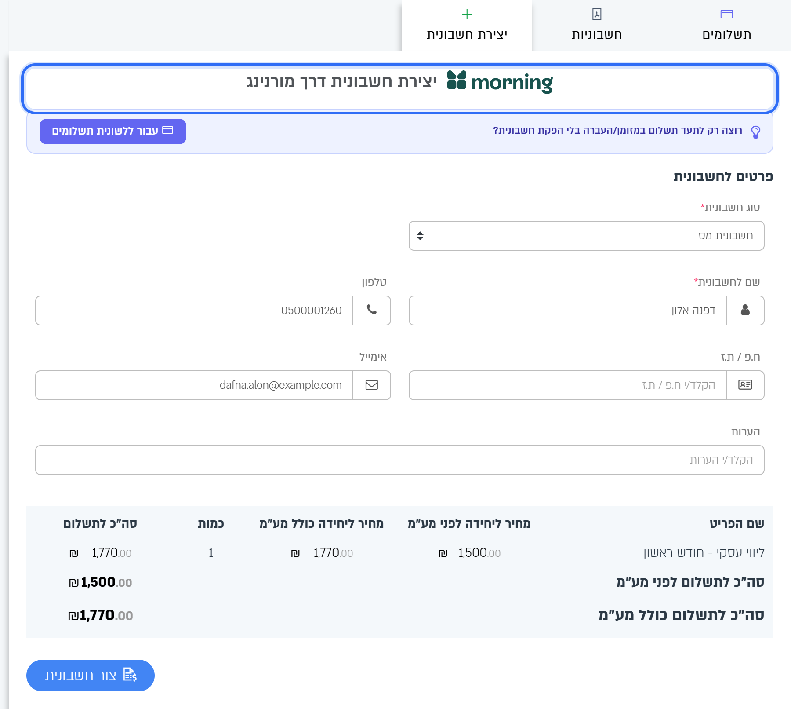Focus the אימייל input field

point(194,385)
